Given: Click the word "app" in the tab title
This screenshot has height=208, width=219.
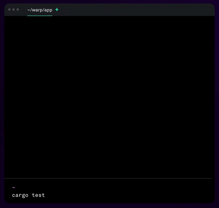Looking at the screenshot, I should (x=48, y=10).
